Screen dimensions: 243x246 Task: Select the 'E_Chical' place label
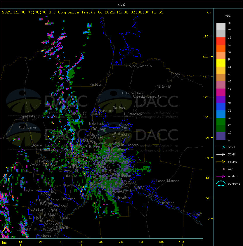94,134
